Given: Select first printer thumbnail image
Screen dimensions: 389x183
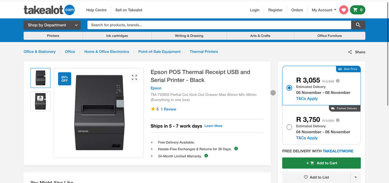Looking at the screenshot, I should [x=41, y=78].
